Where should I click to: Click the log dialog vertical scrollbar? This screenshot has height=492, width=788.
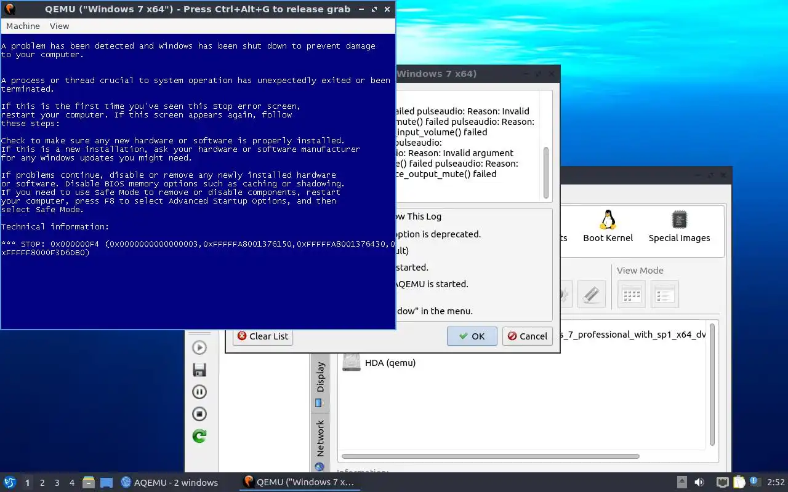click(546, 172)
